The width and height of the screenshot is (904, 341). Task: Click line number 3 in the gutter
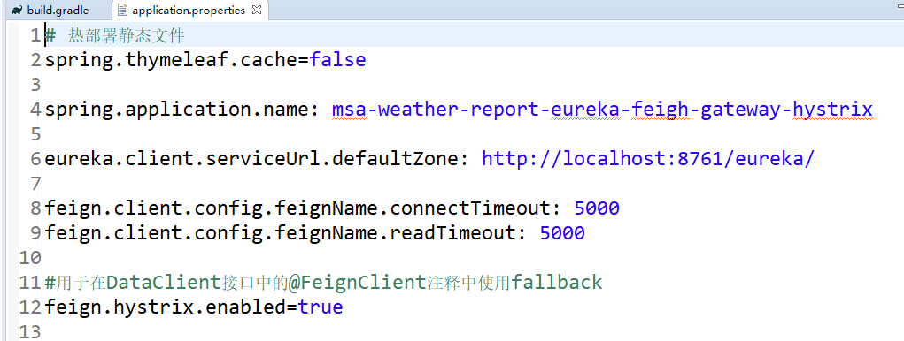coord(35,85)
